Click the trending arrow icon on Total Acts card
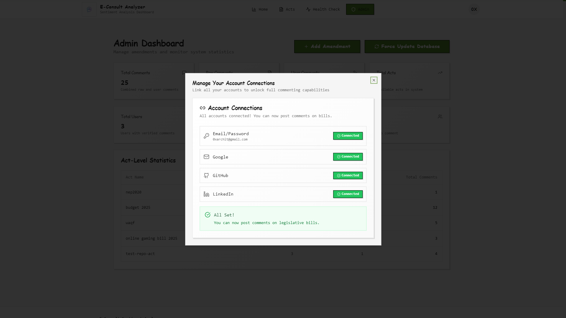 point(440,73)
